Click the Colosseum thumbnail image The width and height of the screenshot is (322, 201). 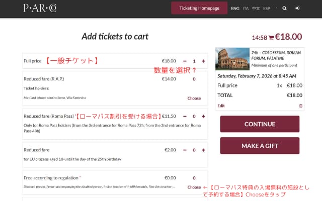tap(232, 59)
